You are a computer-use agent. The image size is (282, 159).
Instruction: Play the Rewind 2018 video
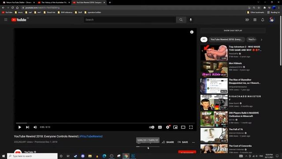[19, 127]
